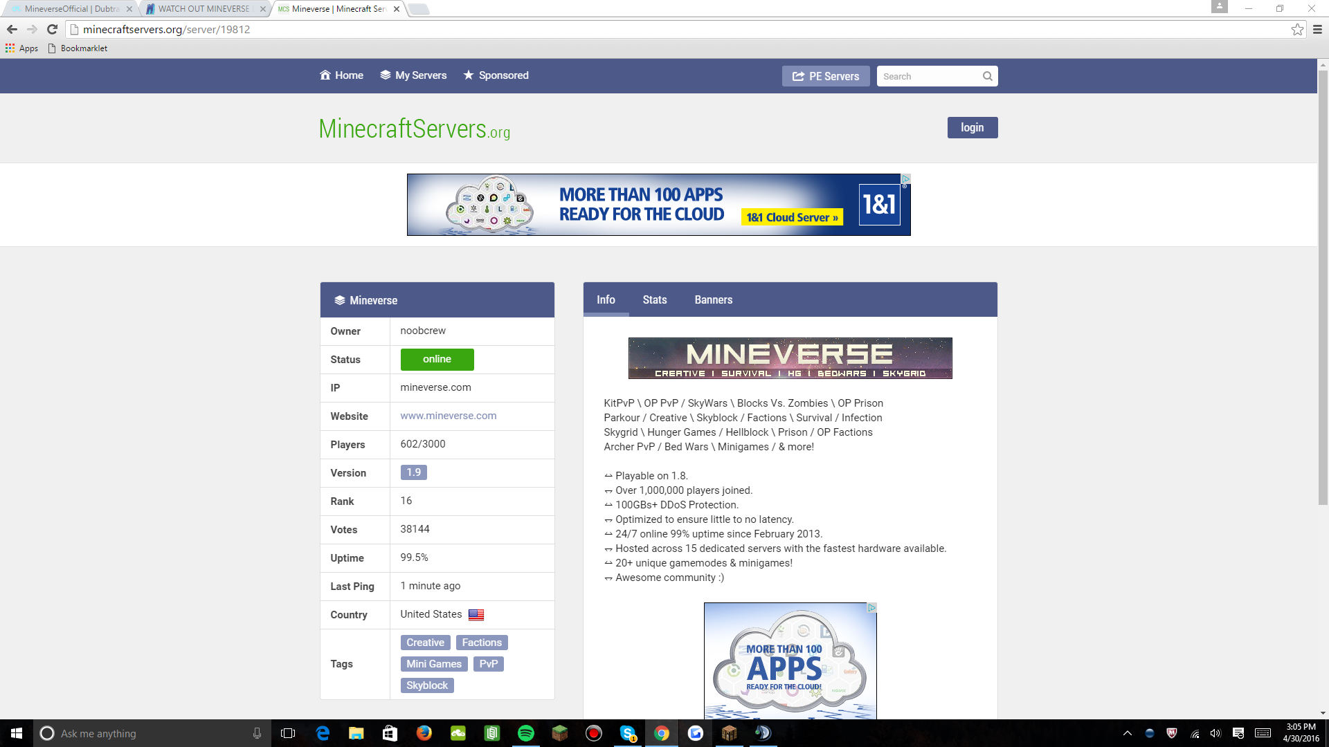The height and width of the screenshot is (747, 1329).
Task: Click the mineverse.com IP text
Action: point(435,387)
